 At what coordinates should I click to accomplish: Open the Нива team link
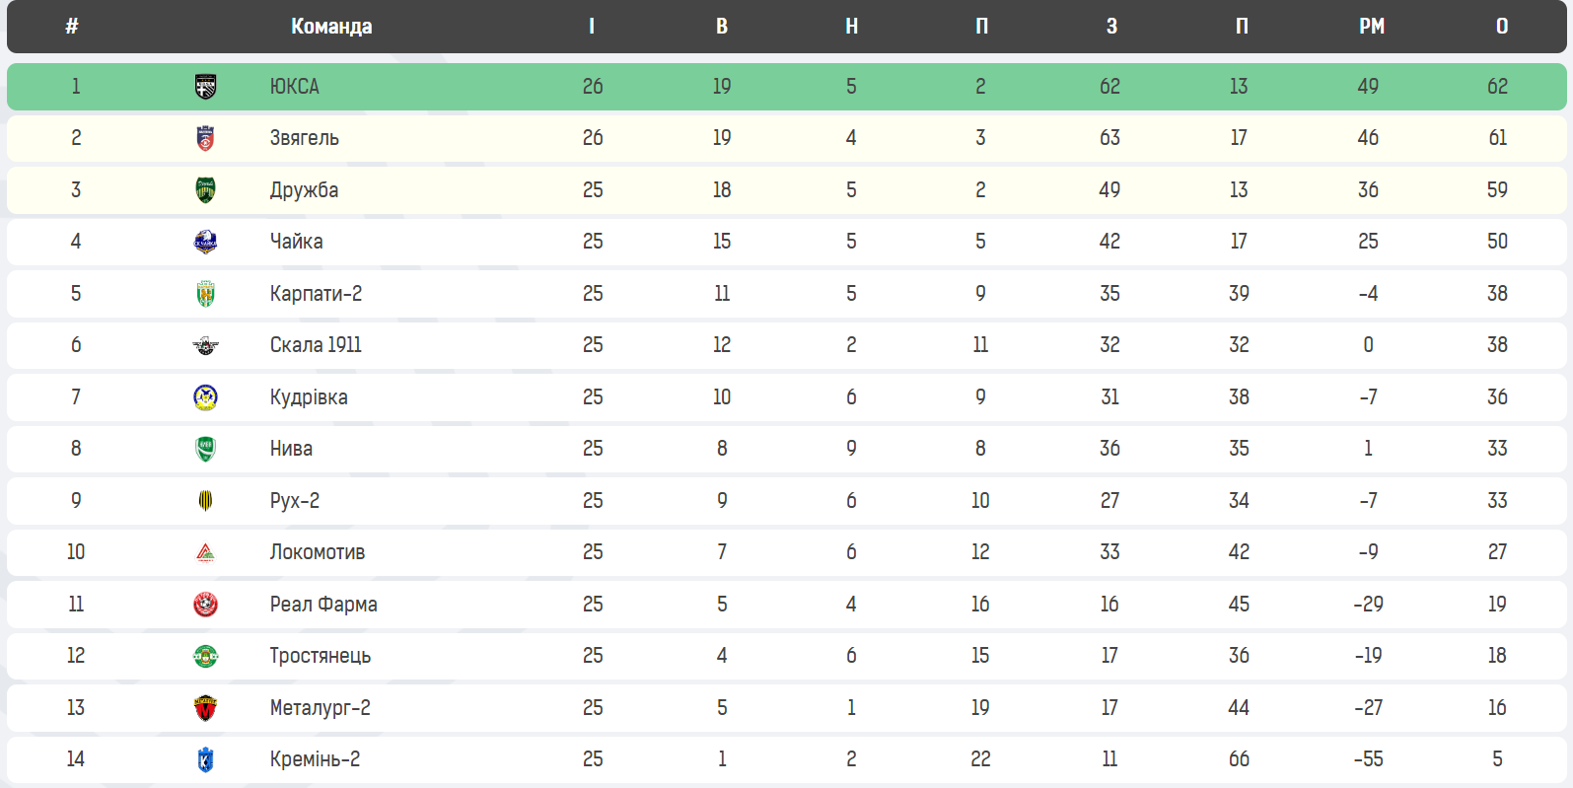291,449
